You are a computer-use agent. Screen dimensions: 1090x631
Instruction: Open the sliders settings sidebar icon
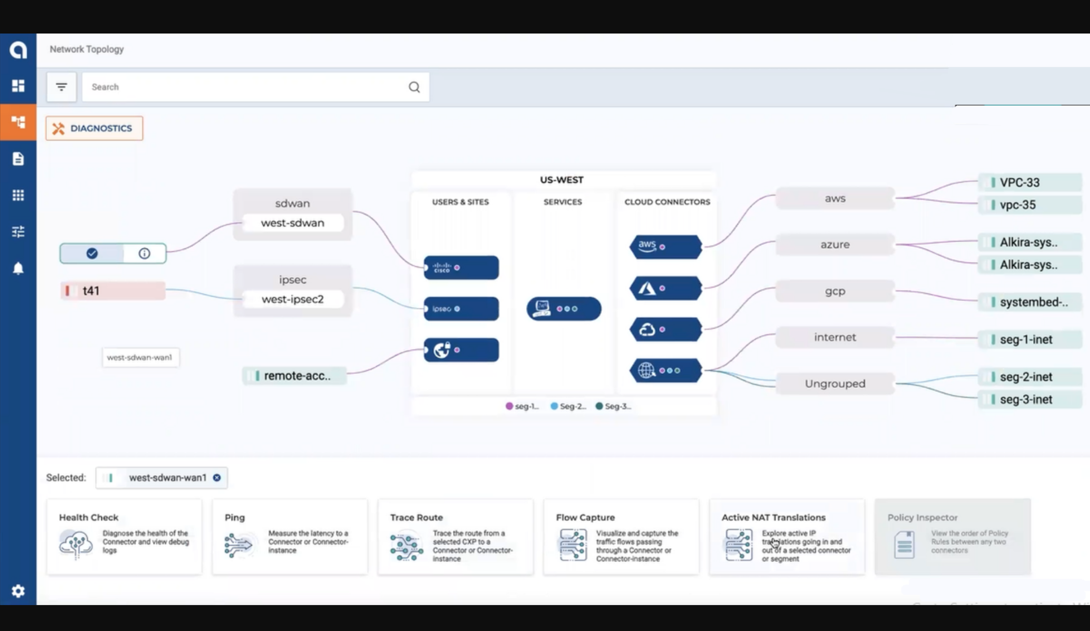[x=18, y=231]
